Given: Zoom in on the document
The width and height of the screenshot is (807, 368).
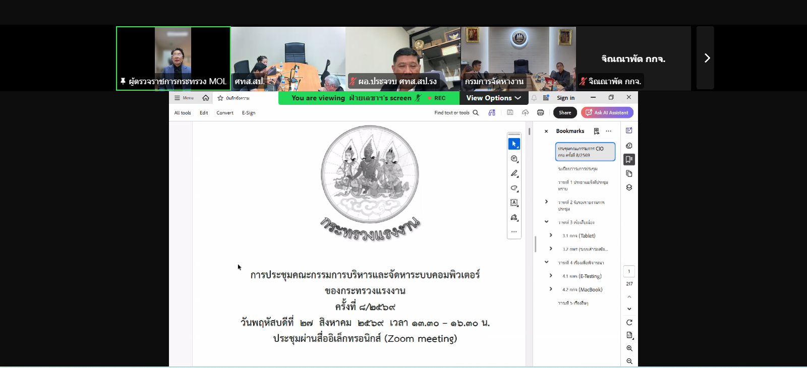Looking at the screenshot, I should click(629, 348).
